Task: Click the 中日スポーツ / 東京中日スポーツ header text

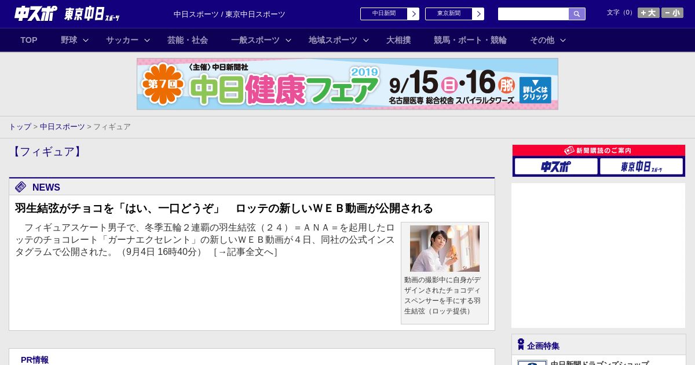Action: (x=229, y=14)
